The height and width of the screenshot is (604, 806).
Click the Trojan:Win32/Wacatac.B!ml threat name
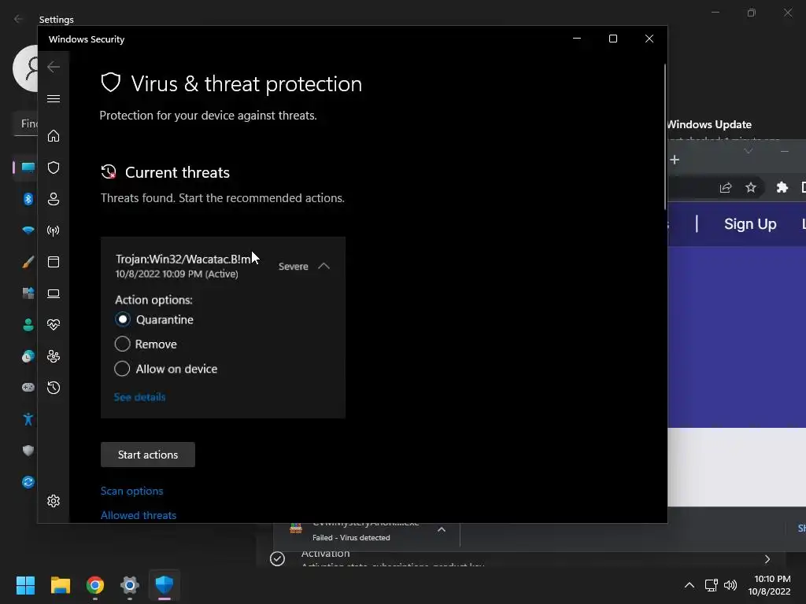[183, 260]
